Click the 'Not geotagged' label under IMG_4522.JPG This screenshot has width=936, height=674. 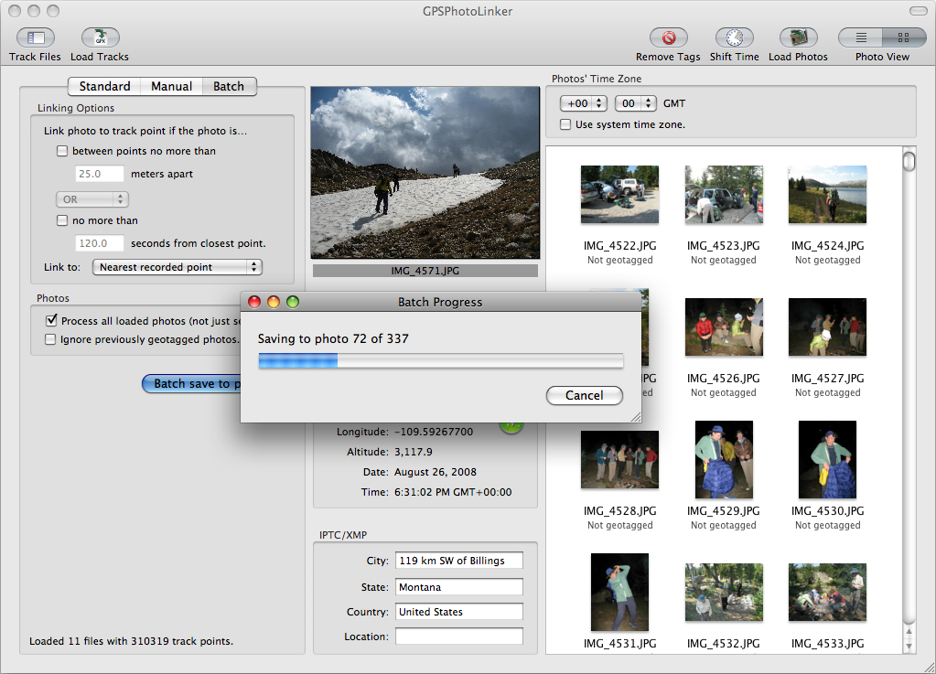coord(619,260)
